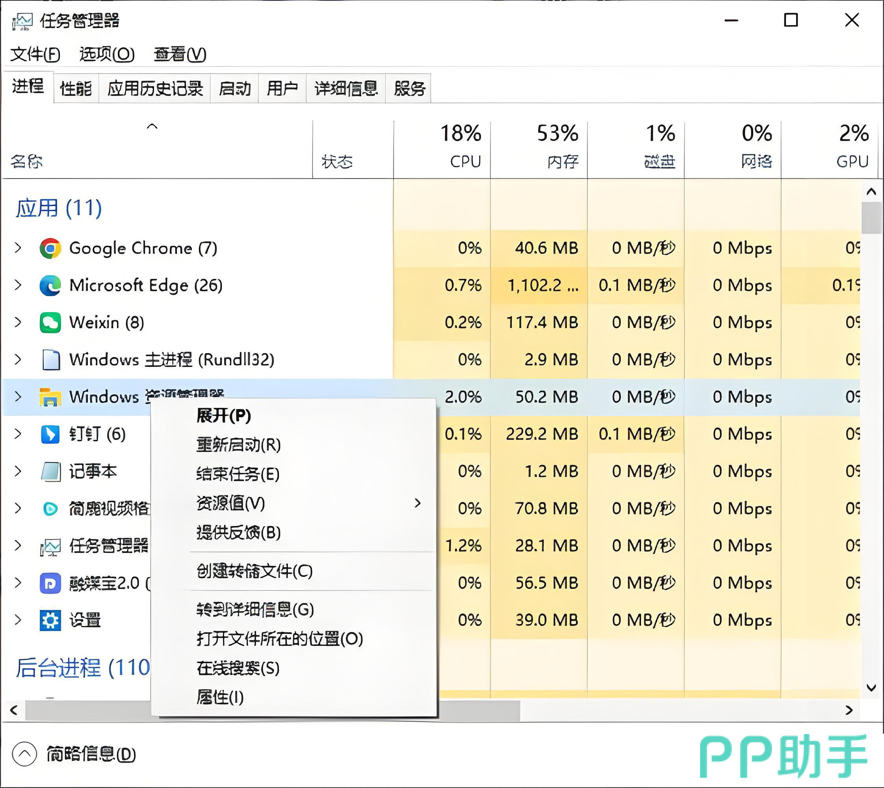This screenshot has height=788, width=884.
Task: Select 结束任务(E) in context menu
Action: (238, 474)
